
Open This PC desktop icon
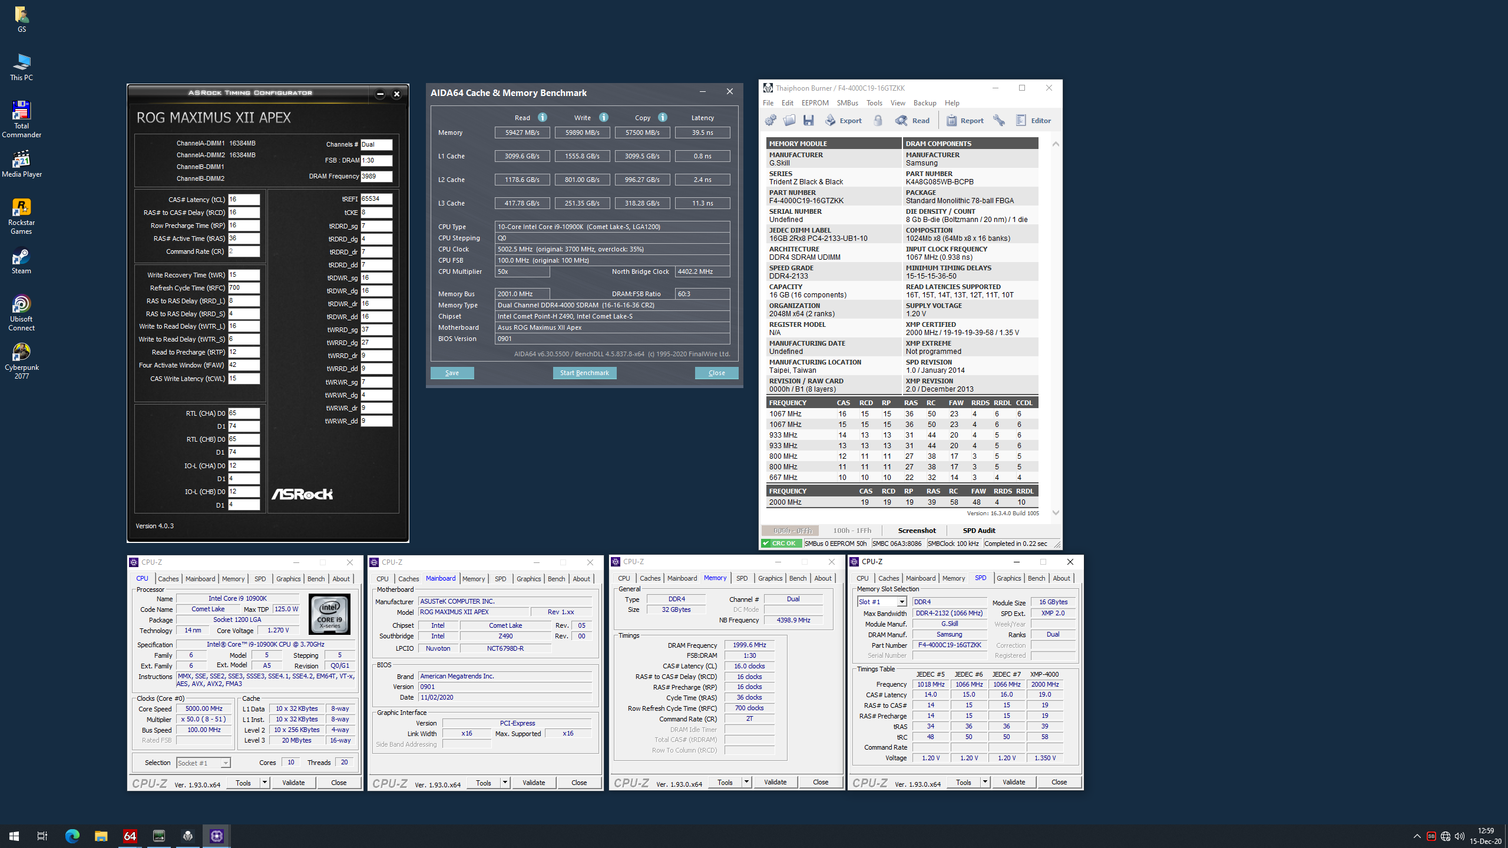[21, 67]
